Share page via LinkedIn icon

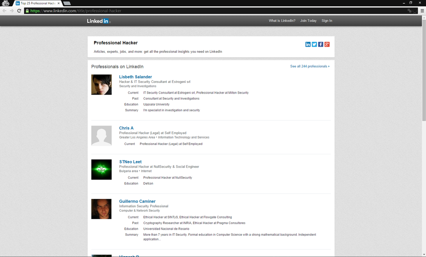308,44
